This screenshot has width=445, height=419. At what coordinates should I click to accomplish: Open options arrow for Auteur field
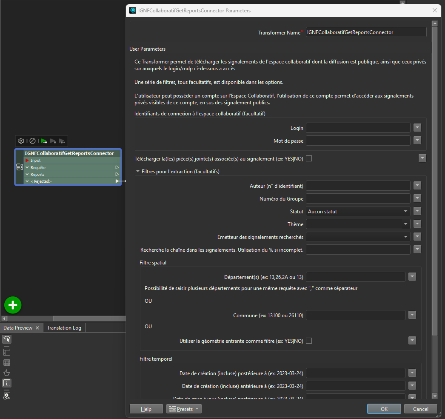click(x=417, y=186)
